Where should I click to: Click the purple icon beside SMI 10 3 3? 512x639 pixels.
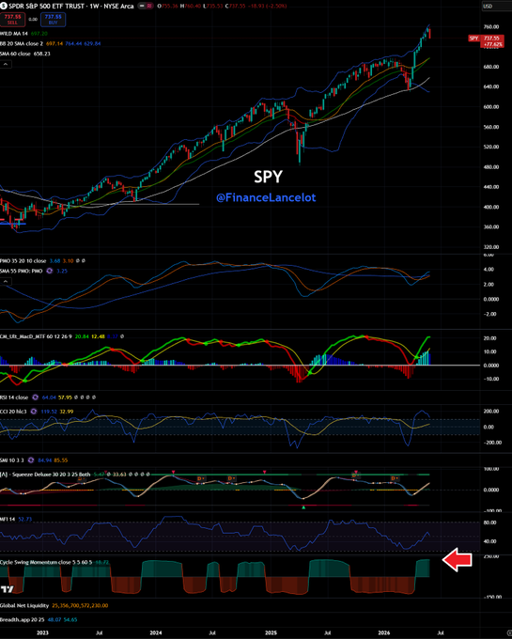(31, 460)
